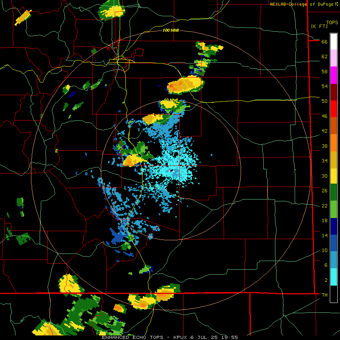Click the cyan 10 kft legend swatch
This screenshot has height=340, width=340.
pos(334,277)
